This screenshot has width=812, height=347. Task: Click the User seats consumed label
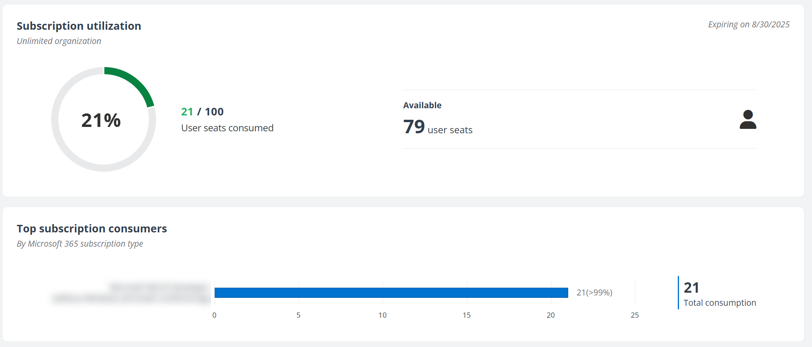227,128
